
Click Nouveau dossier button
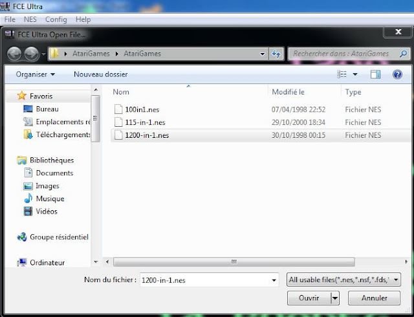point(101,74)
